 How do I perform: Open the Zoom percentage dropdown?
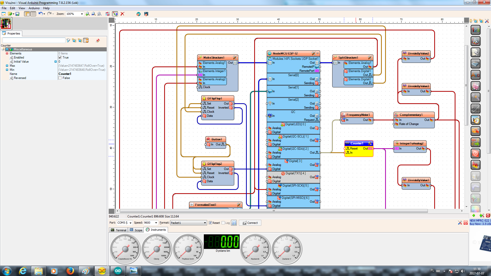82,14
